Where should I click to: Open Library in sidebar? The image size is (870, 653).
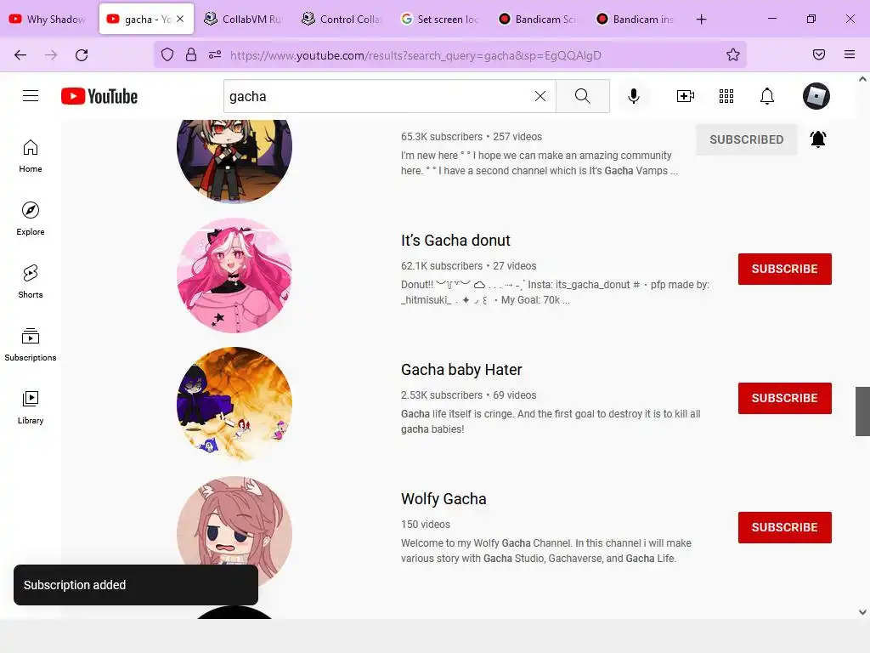[x=31, y=407]
